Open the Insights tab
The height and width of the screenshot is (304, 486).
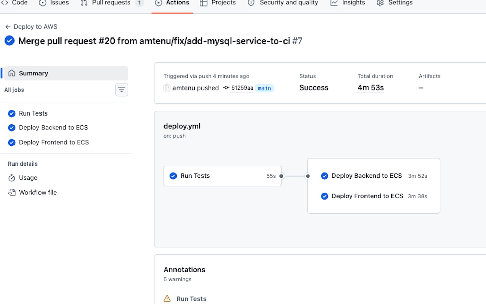coord(348,3)
